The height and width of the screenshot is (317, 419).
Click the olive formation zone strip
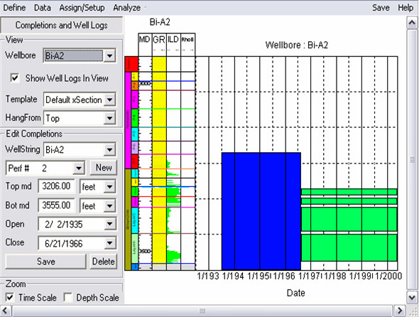tap(128, 220)
